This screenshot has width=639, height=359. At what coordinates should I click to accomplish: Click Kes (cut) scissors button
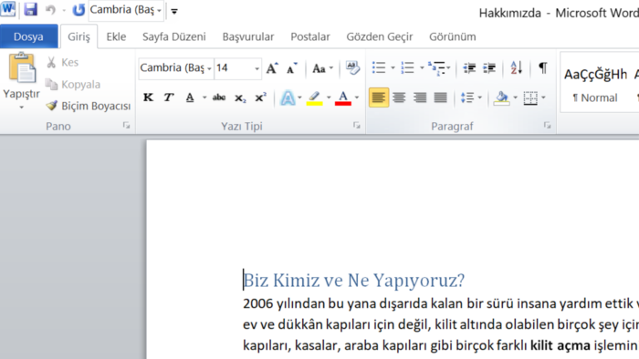[62, 62]
